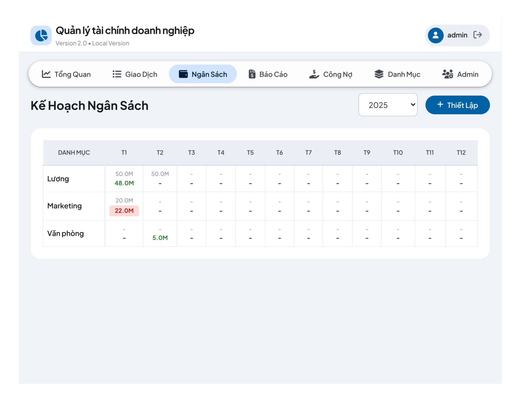Click the list icon for Giao Dịch
520x402 pixels.
pos(117,74)
